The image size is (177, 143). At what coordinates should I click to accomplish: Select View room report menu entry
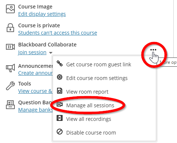[87, 92]
